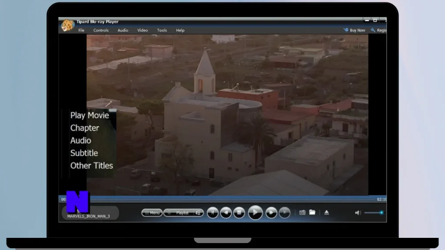Select Play Movie in the disc menu
Image resolution: width=445 pixels, height=250 pixels.
pyautogui.click(x=90, y=115)
